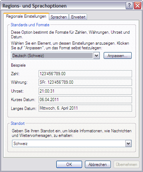Click the Währung example field SFr. 123'456'789.00
143x172 pixels.
pyautogui.click(x=85, y=82)
